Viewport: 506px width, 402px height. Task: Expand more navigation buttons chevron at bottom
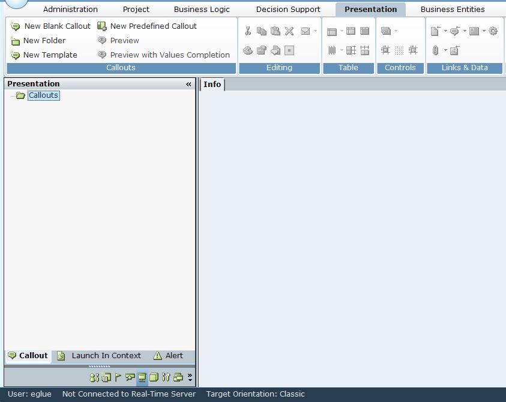click(190, 377)
